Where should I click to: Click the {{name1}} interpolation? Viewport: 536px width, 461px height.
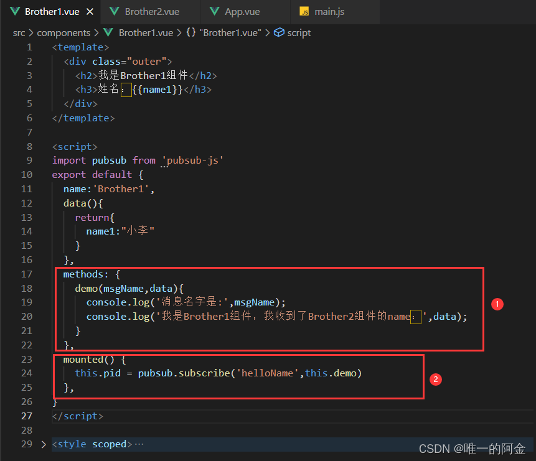click(158, 90)
